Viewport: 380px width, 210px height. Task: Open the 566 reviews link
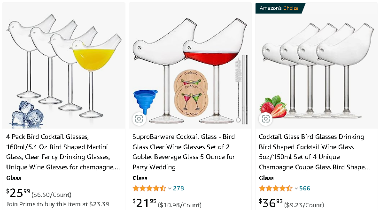pyautogui.click(x=305, y=188)
